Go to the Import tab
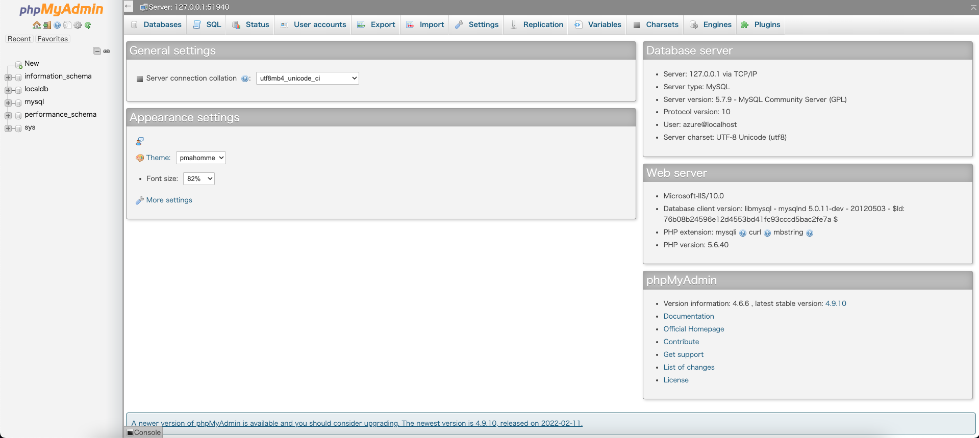Image resolution: width=979 pixels, height=438 pixels. click(x=425, y=24)
